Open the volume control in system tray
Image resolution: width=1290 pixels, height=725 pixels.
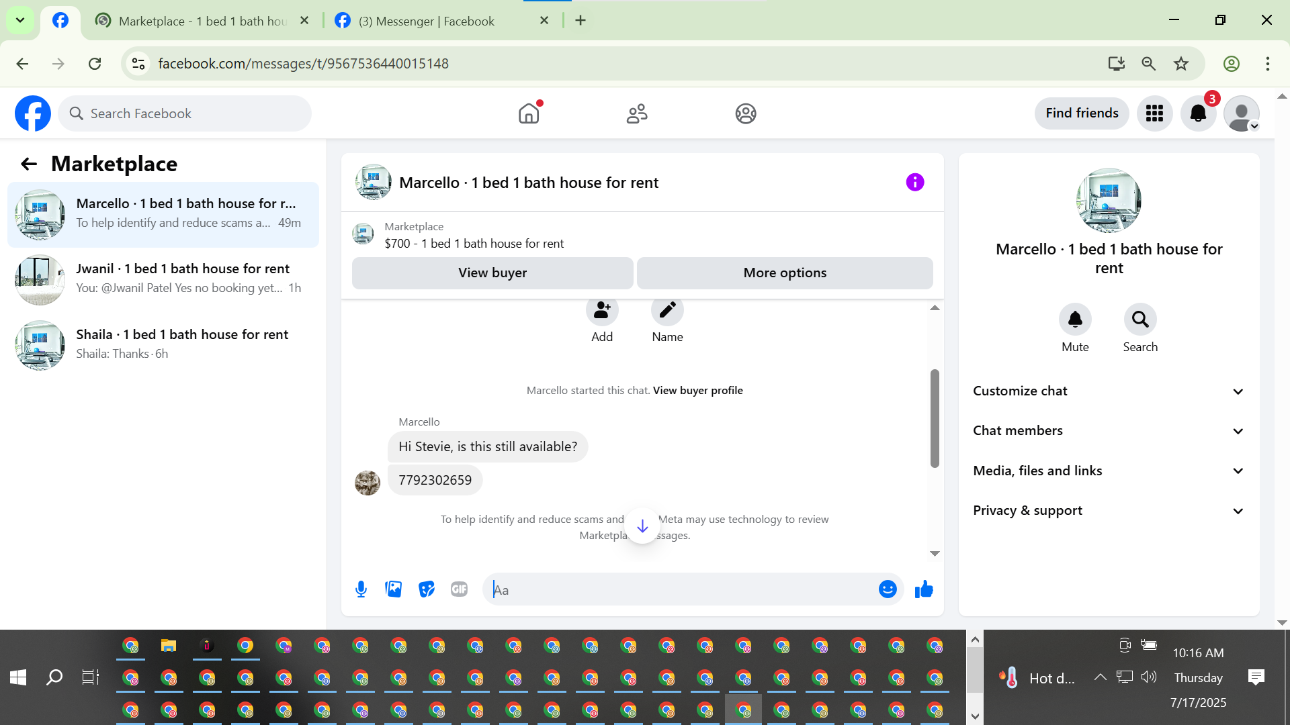click(x=1149, y=677)
